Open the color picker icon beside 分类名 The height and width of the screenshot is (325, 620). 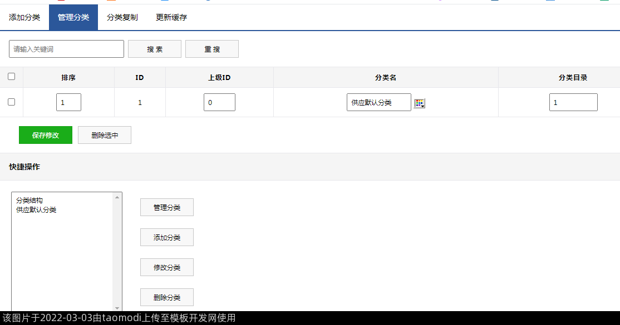pos(420,103)
